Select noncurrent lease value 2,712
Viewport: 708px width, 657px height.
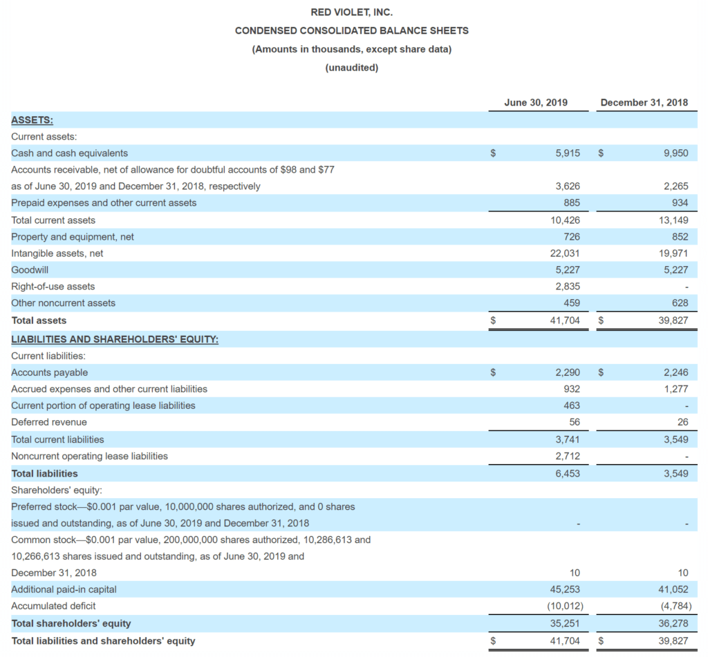[568, 457]
